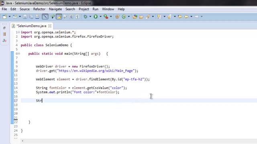Close the SeleniumDemo.java editor tab
Viewport: 257px width, 144px height.
(x=50, y=26)
